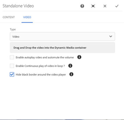Show info for continuous loop option
The image size is (124, 120).
click(70, 66)
